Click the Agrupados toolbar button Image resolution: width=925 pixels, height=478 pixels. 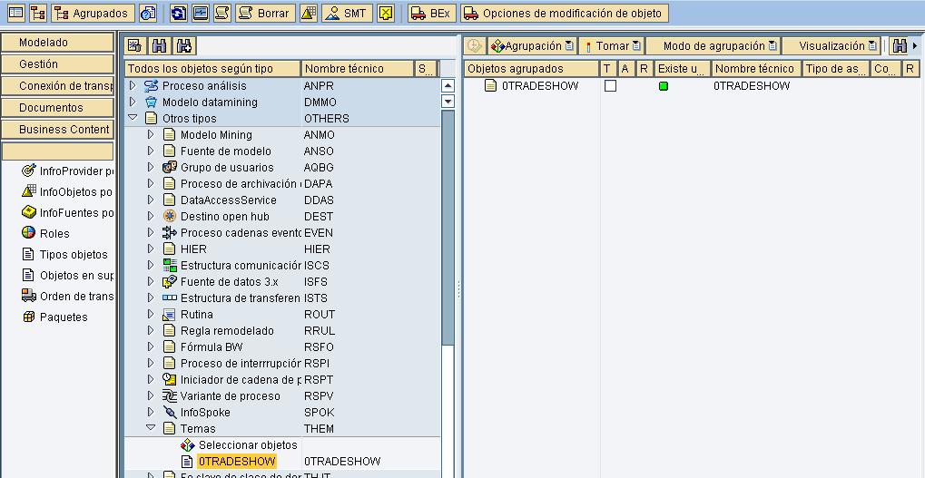pyautogui.click(x=92, y=14)
